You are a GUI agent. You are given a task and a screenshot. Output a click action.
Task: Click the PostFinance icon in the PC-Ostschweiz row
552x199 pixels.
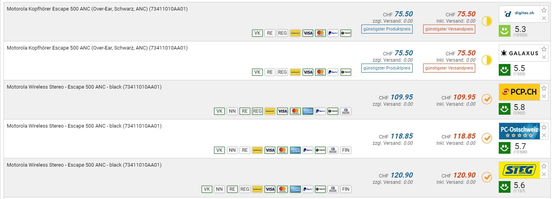point(257,150)
